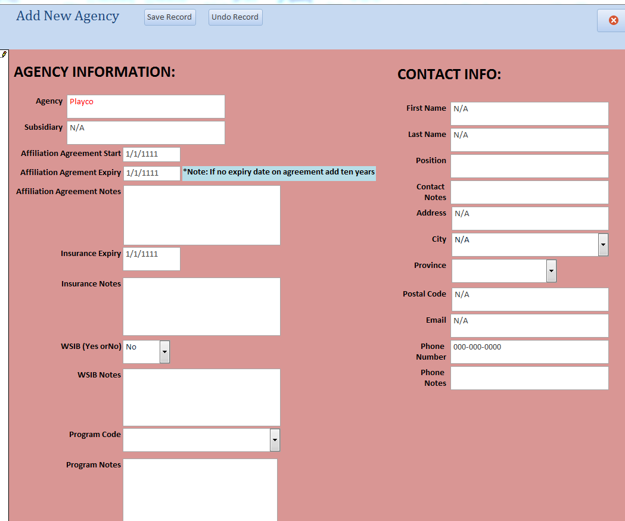Image resolution: width=625 pixels, height=521 pixels.
Task: Click inside the Program Notes text box
Action: (x=200, y=490)
